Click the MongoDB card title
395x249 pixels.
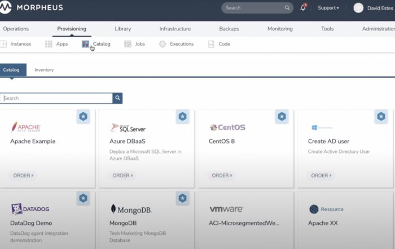coord(123,223)
